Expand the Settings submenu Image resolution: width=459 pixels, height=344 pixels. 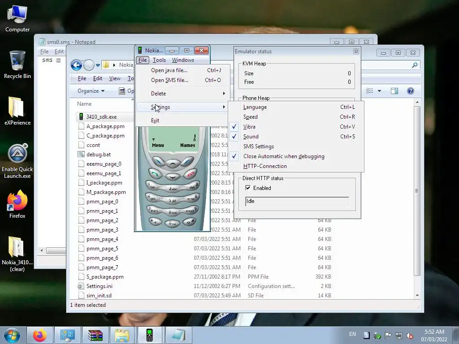[182, 107]
